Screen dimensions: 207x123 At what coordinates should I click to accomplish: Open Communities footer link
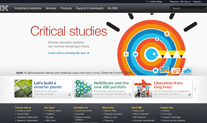coord(23,114)
